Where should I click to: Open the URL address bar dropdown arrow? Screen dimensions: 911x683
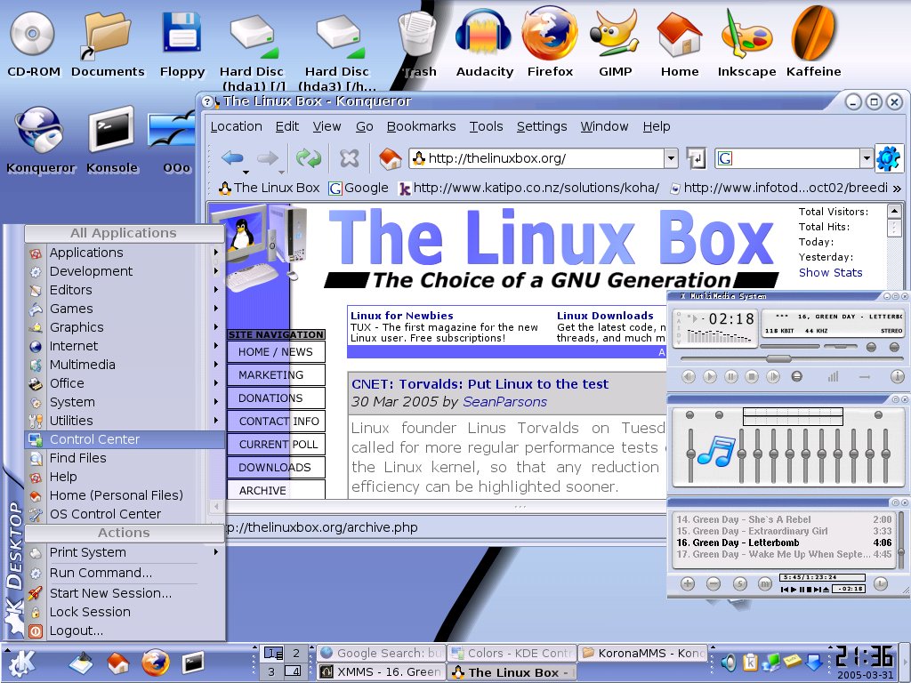[x=671, y=158]
